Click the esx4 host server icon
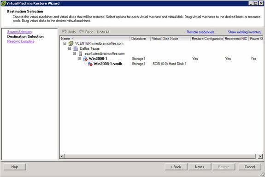Image resolution: width=265 pixels, height=177 pixels. 81,53
